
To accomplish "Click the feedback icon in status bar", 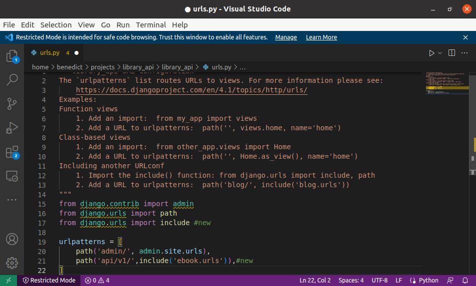I will (x=450, y=281).
